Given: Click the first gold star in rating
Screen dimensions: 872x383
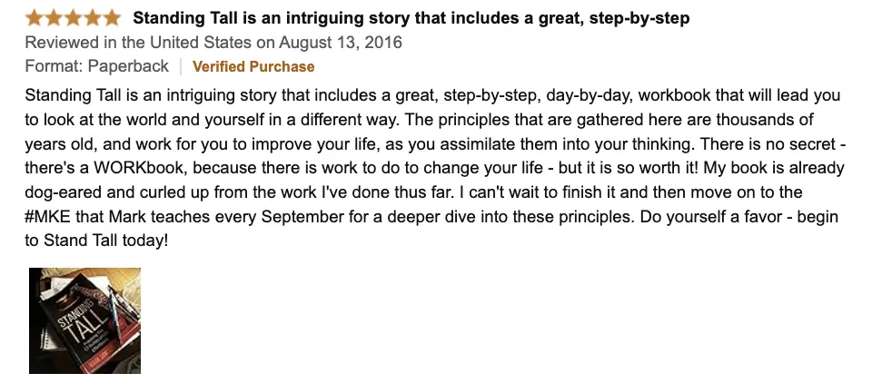Looking at the screenshot, I should (x=34, y=18).
